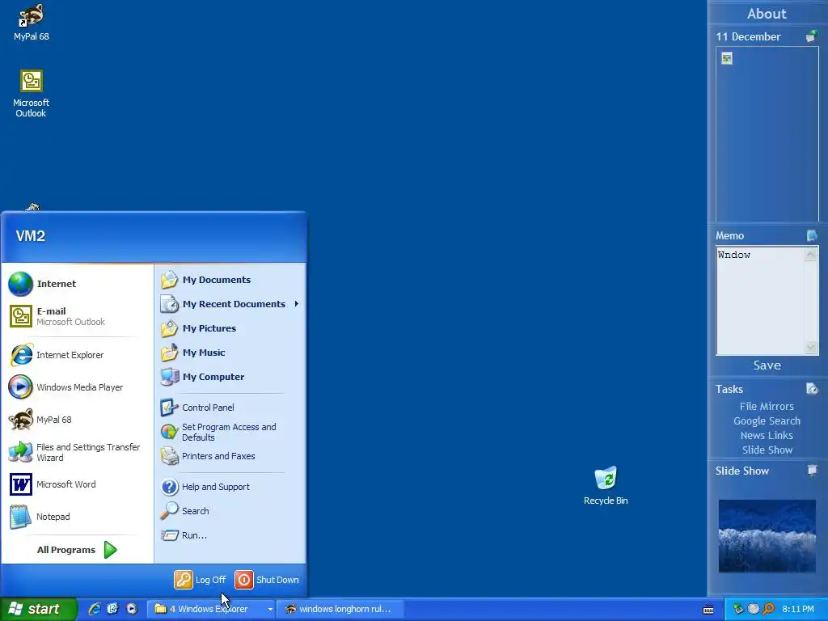This screenshot has height=621, width=828.
Task: Click into the Memo text field
Action: pos(759,301)
